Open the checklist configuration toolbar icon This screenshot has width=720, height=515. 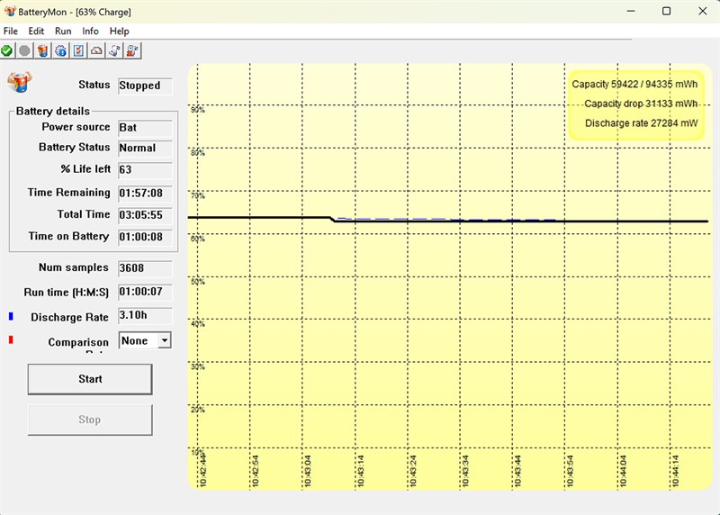(78, 50)
